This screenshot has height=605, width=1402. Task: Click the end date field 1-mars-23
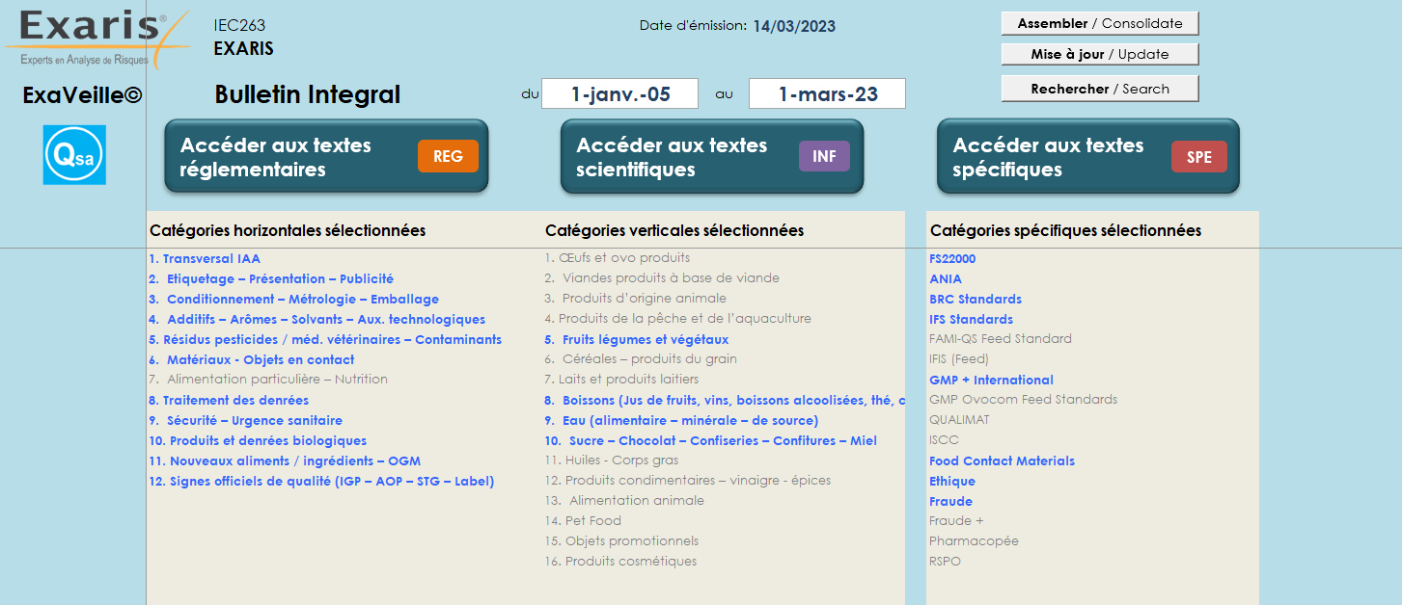[x=827, y=93]
